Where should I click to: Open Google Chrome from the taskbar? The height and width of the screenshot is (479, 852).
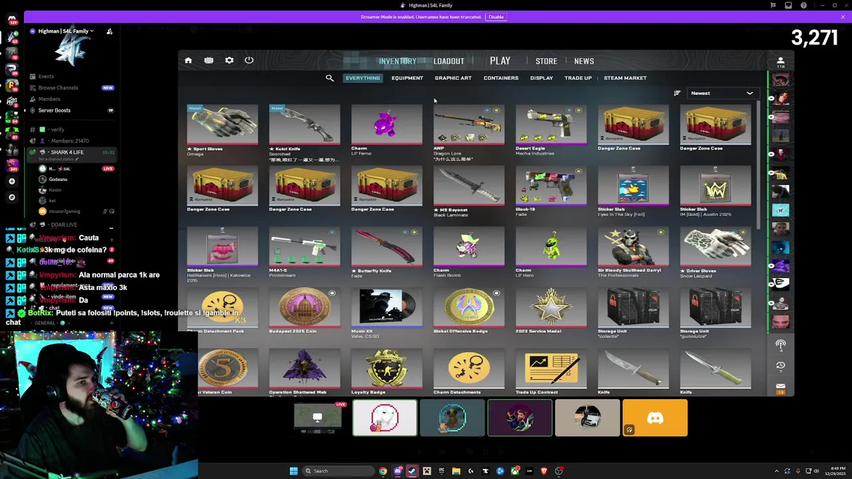coord(383,471)
